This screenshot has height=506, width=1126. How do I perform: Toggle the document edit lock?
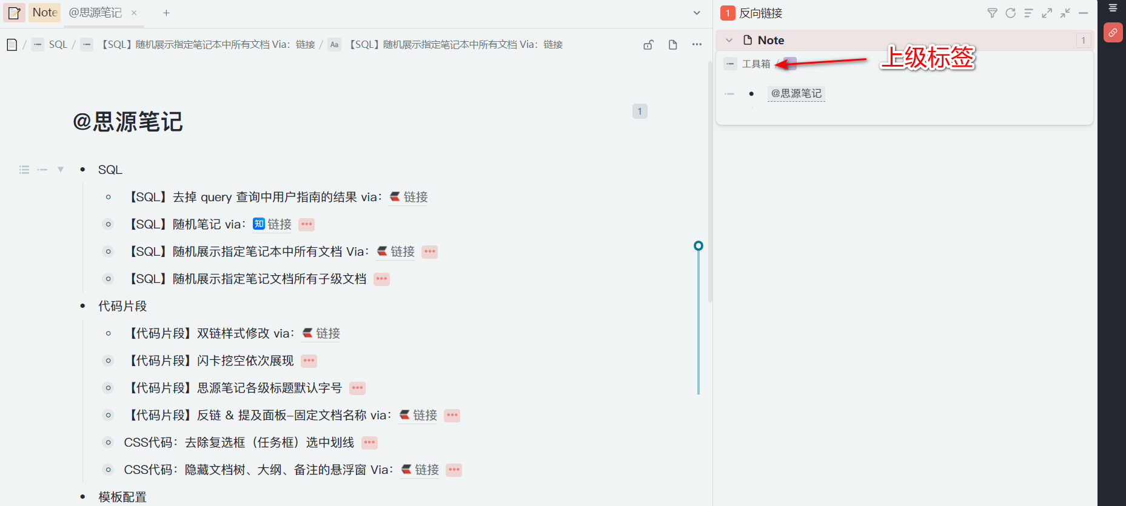(648, 45)
